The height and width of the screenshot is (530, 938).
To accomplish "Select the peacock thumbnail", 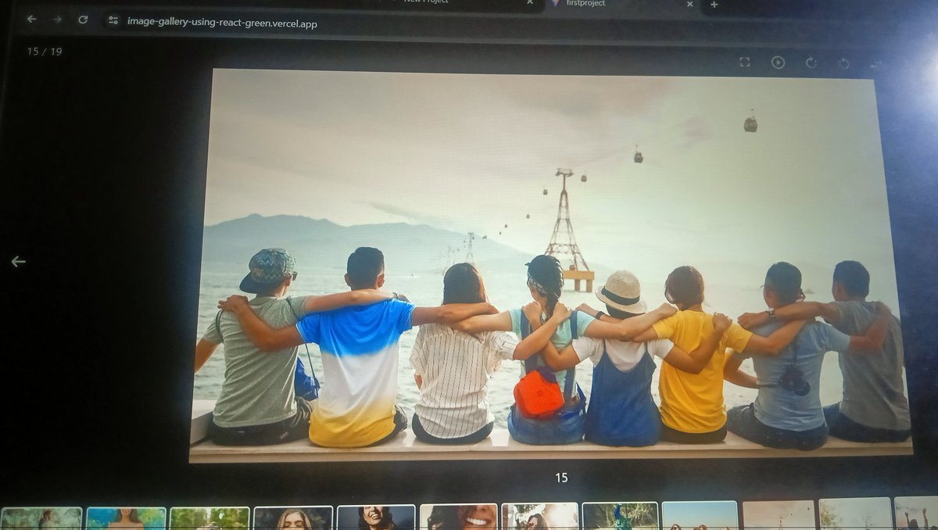I will click(x=621, y=514).
